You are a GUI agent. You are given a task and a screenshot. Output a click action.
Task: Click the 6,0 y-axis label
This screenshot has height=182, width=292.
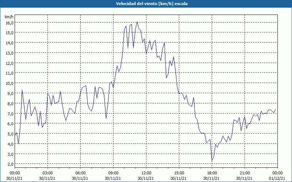coord(10,124)
